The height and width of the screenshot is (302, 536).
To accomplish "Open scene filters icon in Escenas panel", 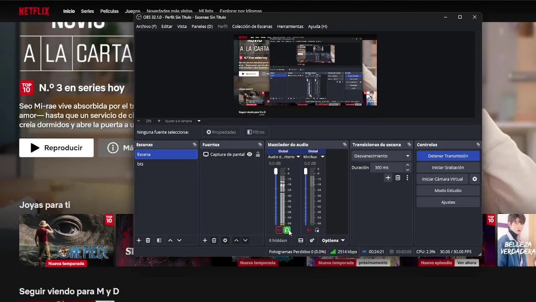I will [x=159, y=240].
